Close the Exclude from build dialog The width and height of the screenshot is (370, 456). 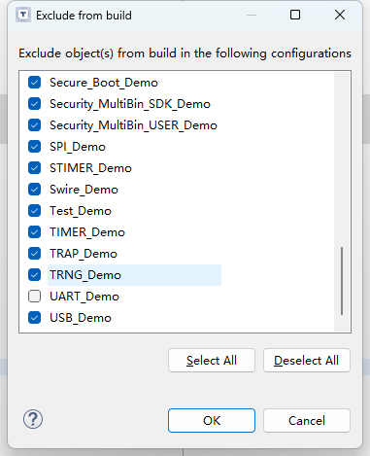click(340, 15)
